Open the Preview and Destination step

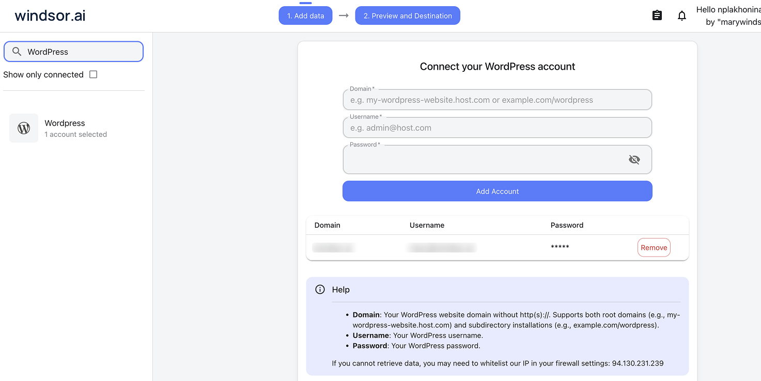tap(408, 15)
